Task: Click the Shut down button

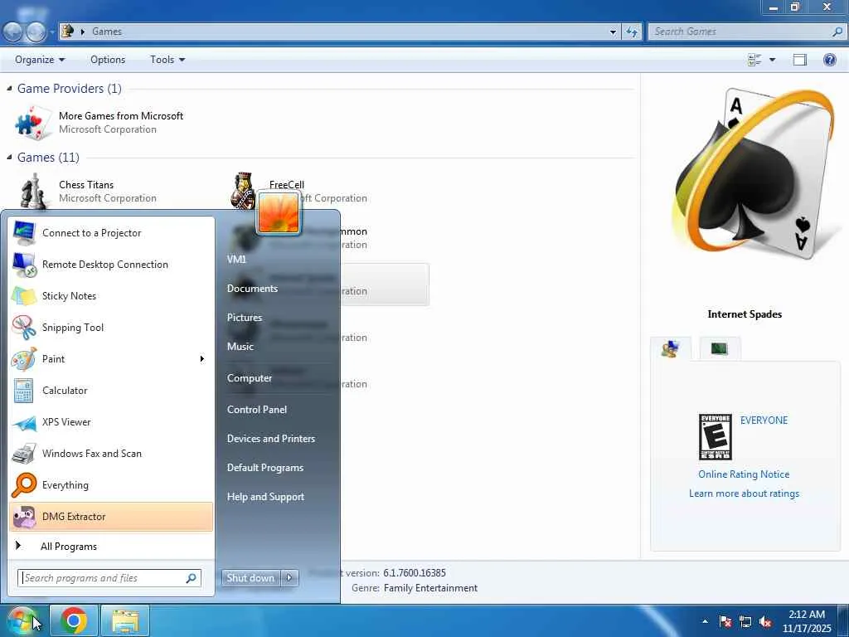Action: point(251,578)
